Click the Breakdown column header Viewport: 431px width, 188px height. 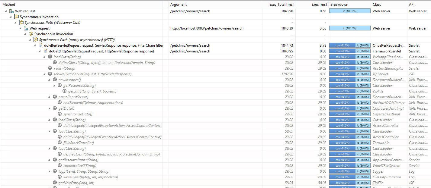point(339,5)
